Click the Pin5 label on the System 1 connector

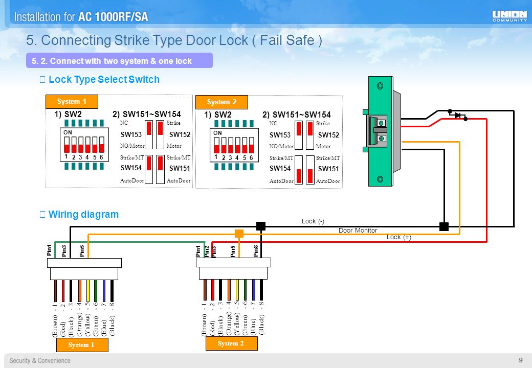pos(82,251)
